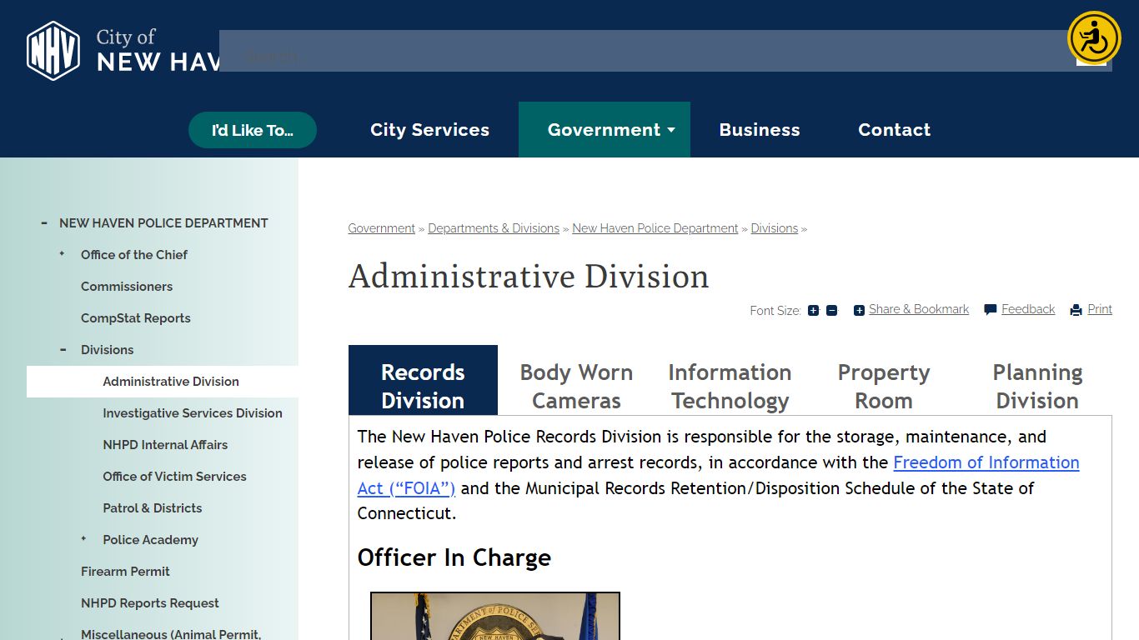
Task: Switch to Information Technology tab
Action: 730,387
